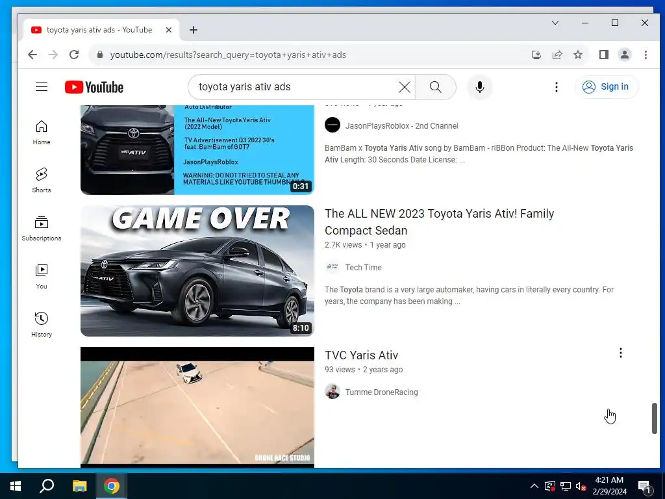Image resolution: width=665 pixels, height=499 pixels.
Task: Open the Tumme DroneRacing channel avatar
Action: coord(332,392)
